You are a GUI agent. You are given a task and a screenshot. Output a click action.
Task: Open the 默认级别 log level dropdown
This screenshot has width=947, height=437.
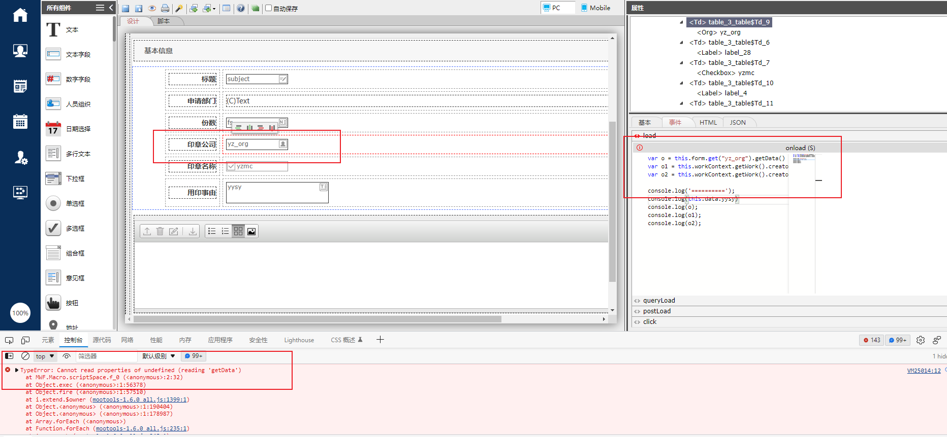(x=159, y=356)
